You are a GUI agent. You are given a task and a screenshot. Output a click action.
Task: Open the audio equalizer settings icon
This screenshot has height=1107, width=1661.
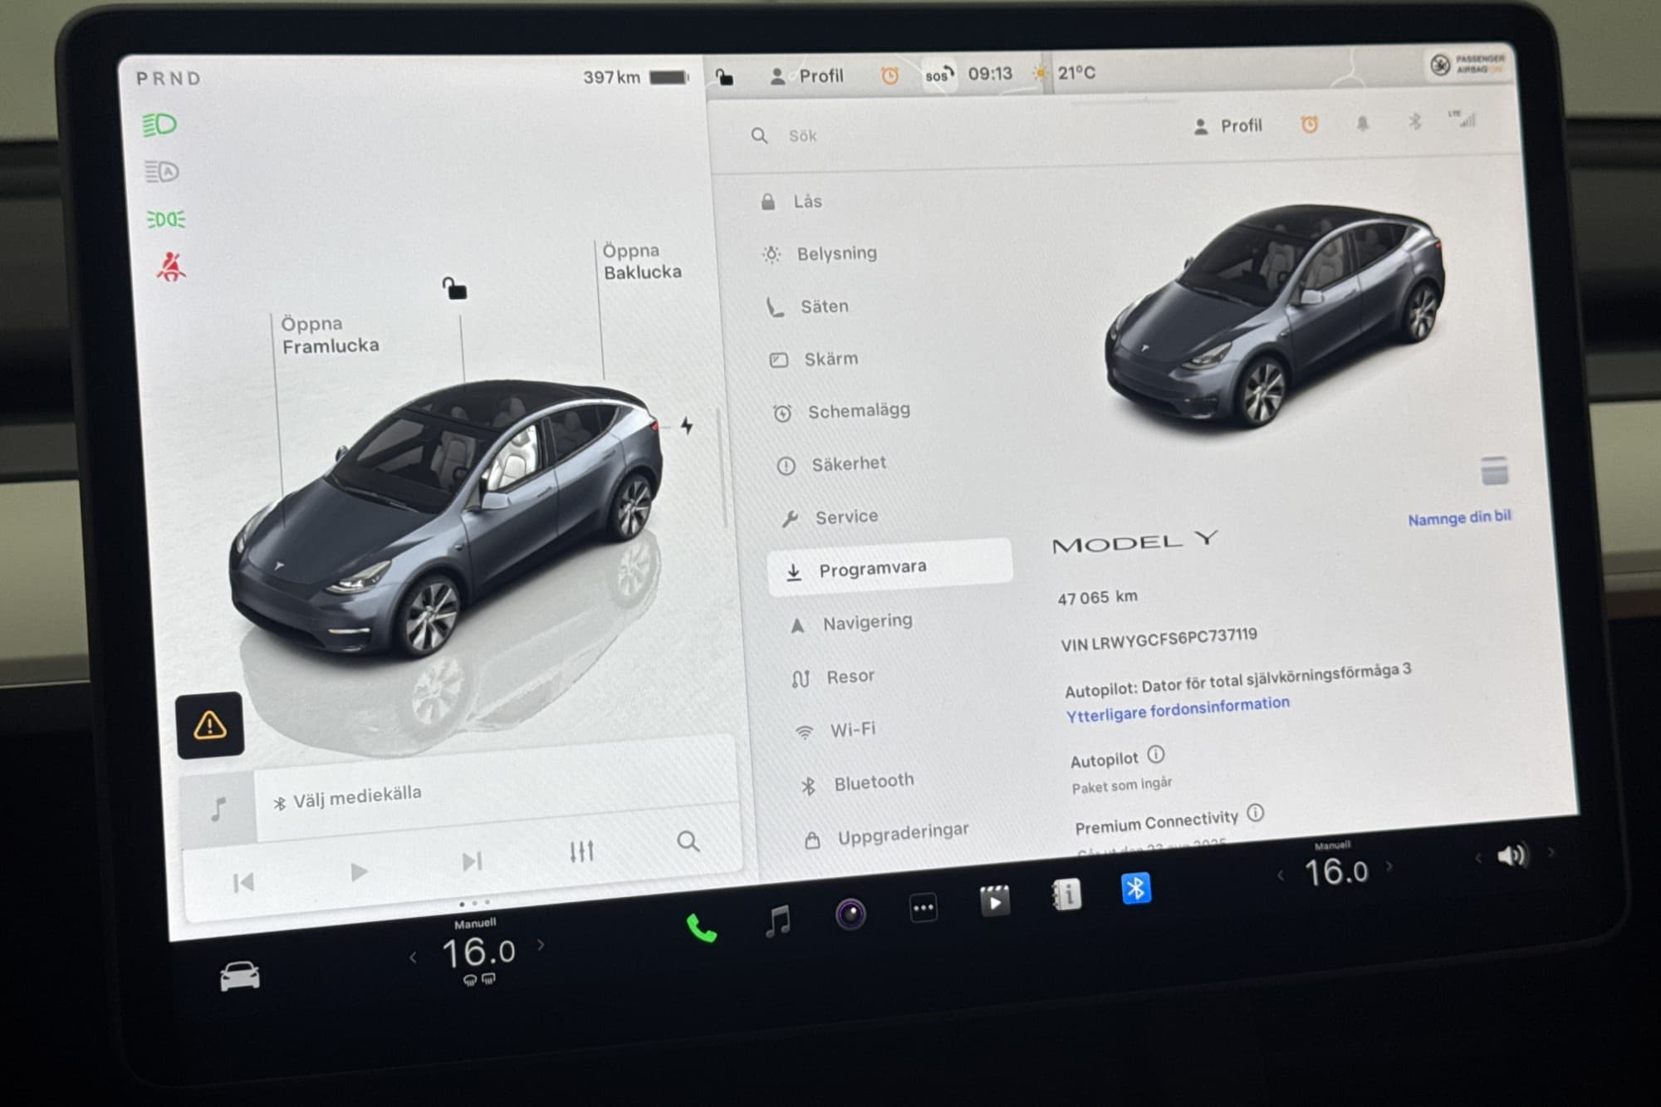pos(581,851)
